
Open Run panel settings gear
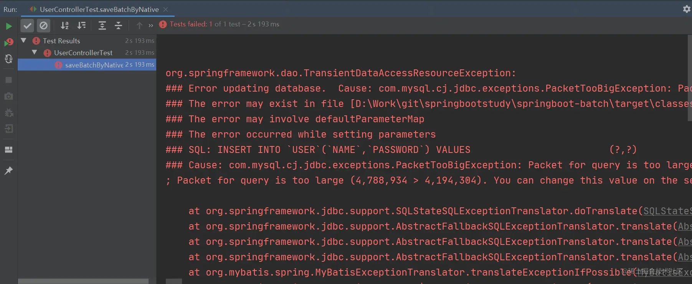[x=687, y=9]
